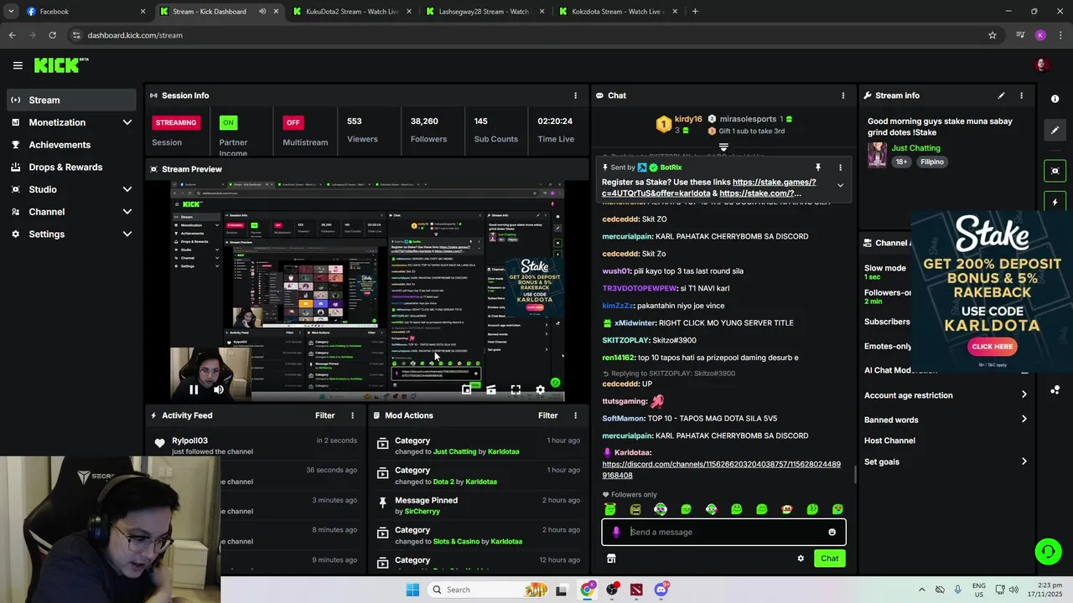The height and width of the screenshot is (603, 1073).
Task: Expand the Monetization sidebar section
Action: pyautogui.click(x=127, y=122)
